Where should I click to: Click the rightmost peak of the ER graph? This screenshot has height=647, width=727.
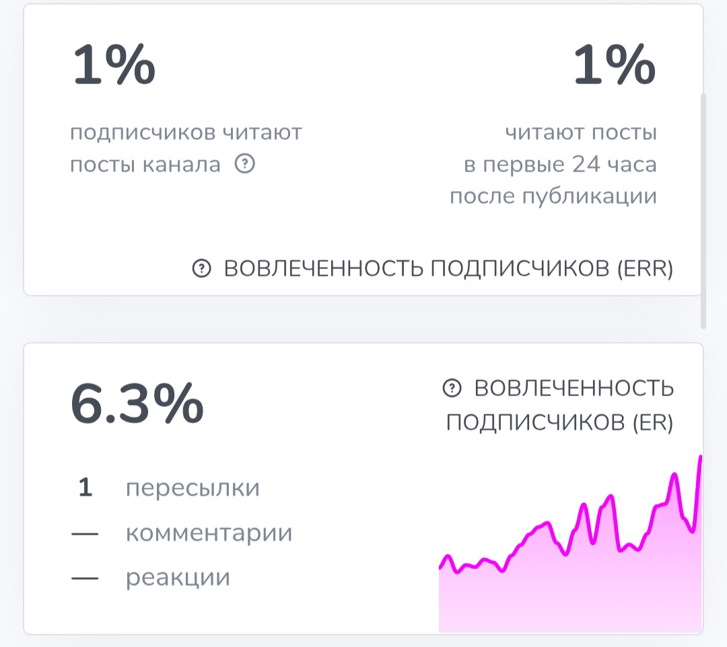click(700, 457)
